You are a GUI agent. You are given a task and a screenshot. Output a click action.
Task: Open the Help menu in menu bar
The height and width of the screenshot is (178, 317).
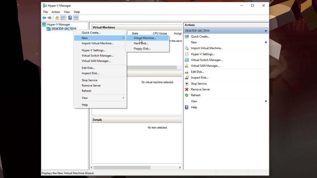(x=77, y=12)
